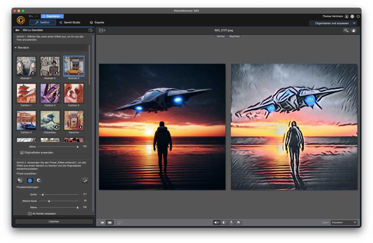Click the sort list icon in bottom bar
Image resolution: width=373 pixels, height=243 pixels.
[120, 223]
